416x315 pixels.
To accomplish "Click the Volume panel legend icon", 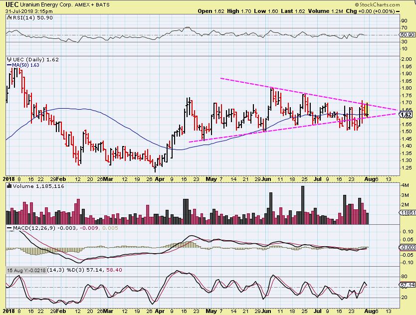I will (x=9, y=186).
